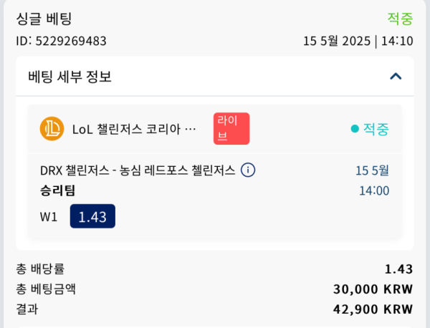This screenshot has width=430, height=328.
Task: Open DRX 챌린저스 - 농심 레드포스 match link
Action: click(138, 170)
